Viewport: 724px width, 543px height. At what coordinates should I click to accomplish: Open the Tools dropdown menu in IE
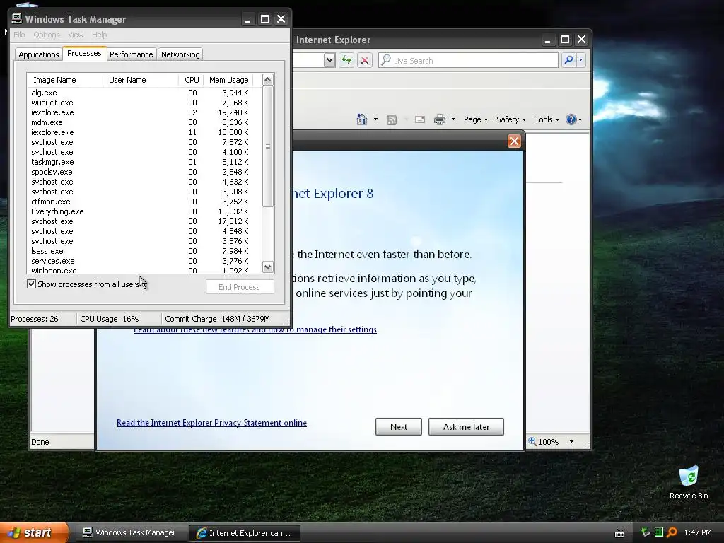click(547, 119)
